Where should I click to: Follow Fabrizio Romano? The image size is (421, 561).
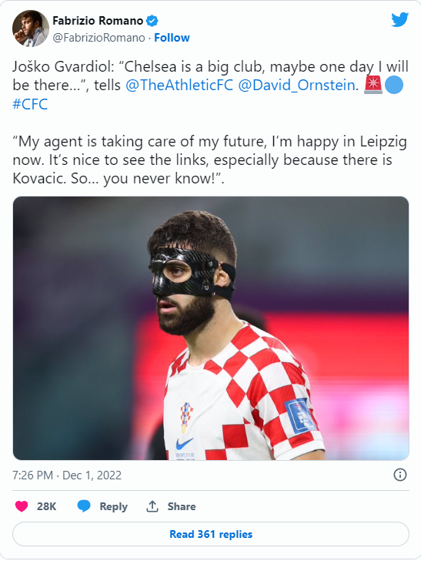(172, 38)
